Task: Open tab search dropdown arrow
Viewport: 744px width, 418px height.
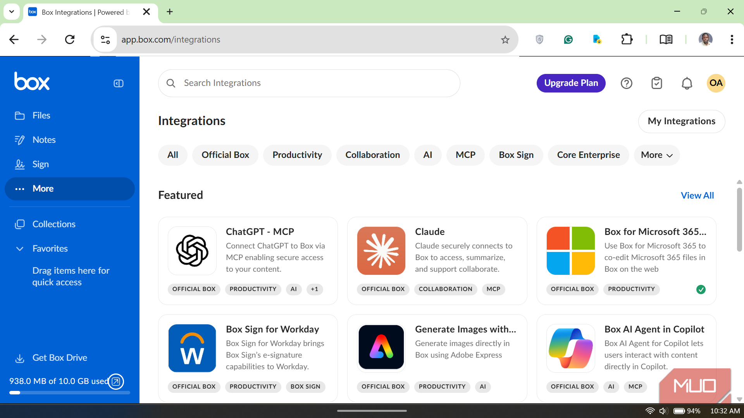Action: coord(12,12)
